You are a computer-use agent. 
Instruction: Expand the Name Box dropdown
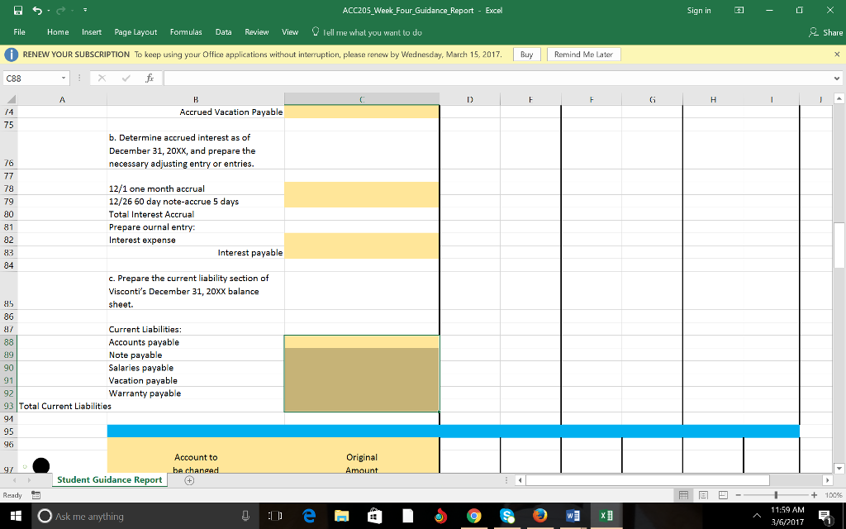63,79
